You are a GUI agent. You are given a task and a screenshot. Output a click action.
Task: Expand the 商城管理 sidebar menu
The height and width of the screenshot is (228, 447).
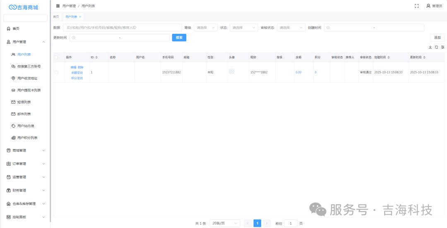coord(26,150)
